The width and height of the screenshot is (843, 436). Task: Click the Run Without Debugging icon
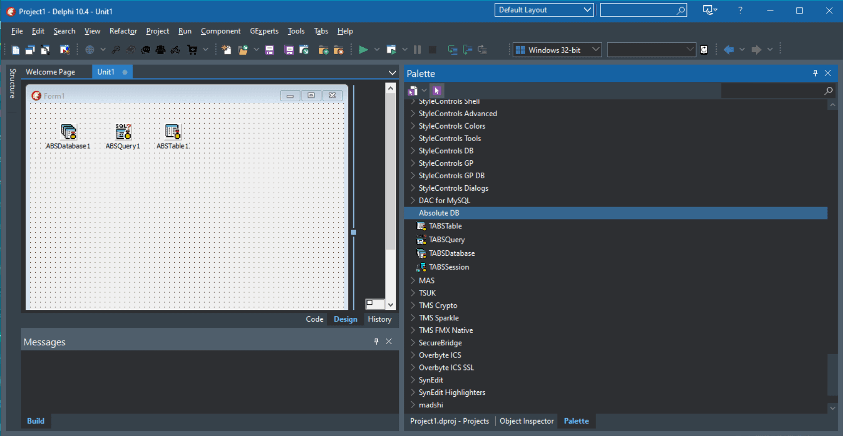(391, 50)
